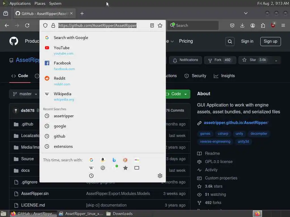Viewport: 290px width, 217px height.
Task: Star the AssetRipper repository
Action: pos(255,60)
